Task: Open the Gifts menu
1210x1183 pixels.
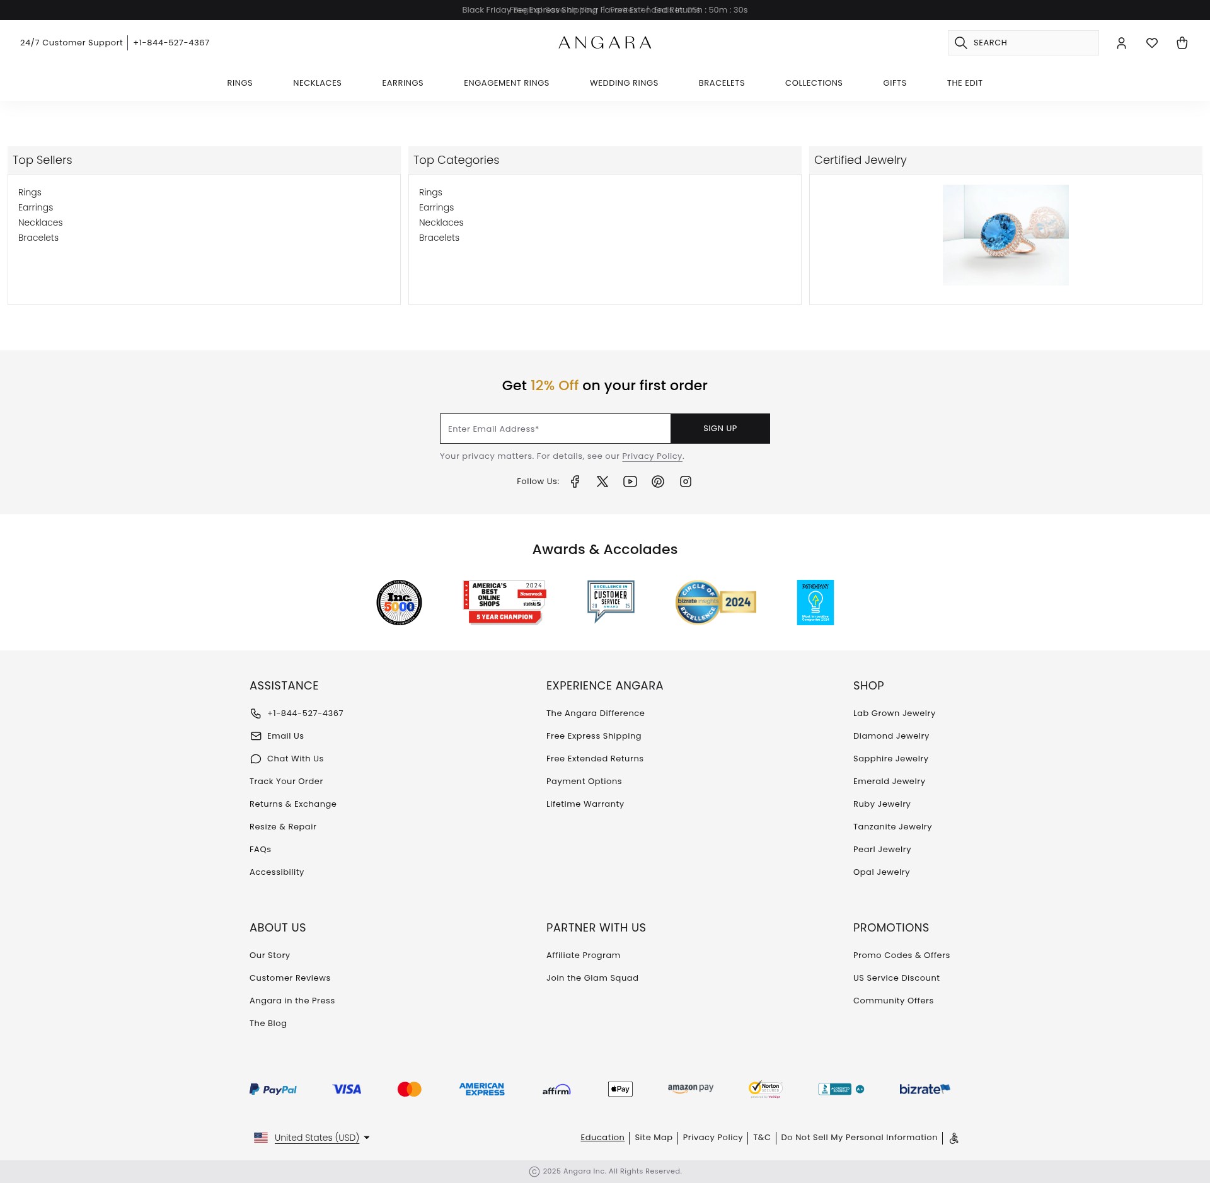Action: [895, 83]
